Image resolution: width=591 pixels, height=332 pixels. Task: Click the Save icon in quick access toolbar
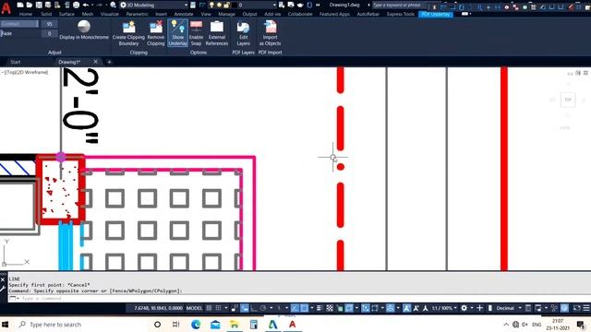coord(39,5)
